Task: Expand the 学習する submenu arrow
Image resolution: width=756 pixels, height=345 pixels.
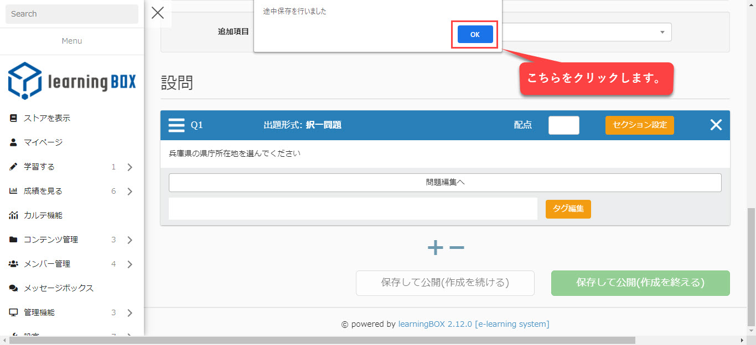Action: click(x=130, y=167)
